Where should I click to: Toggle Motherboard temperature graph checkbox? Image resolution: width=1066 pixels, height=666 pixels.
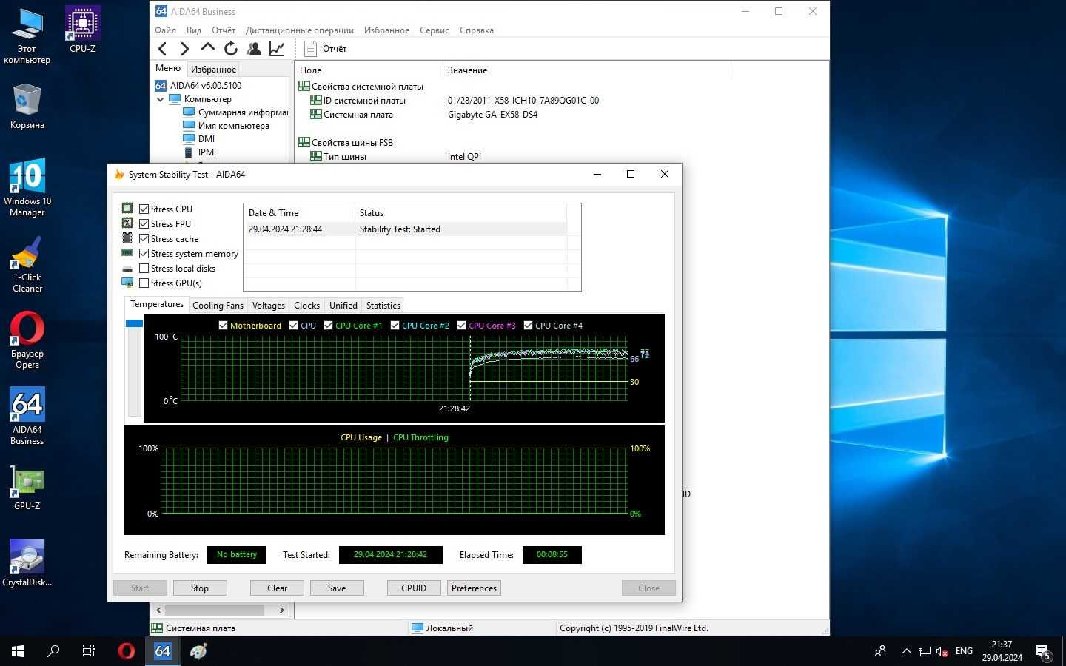point(223,326)
